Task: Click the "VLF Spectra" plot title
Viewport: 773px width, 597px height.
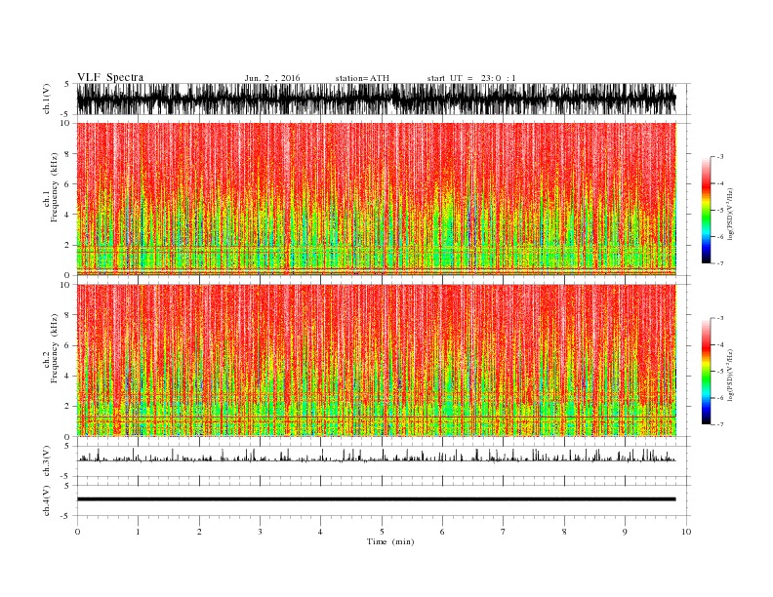Action: click(110, 77)
